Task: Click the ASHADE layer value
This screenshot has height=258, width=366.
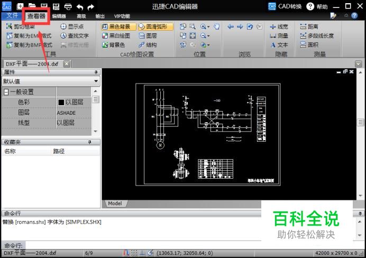Action: pyautogui.click(x=66, y=113)
